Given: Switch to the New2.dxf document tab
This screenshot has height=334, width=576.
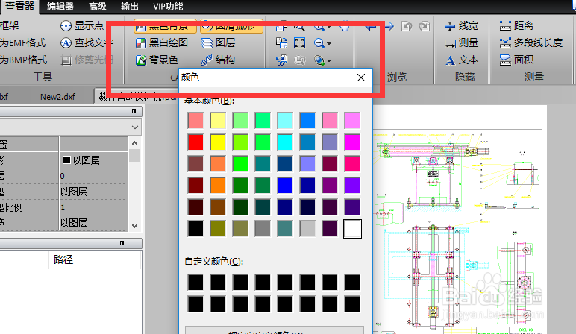Looking at the screenshot, I should point(57,97).
